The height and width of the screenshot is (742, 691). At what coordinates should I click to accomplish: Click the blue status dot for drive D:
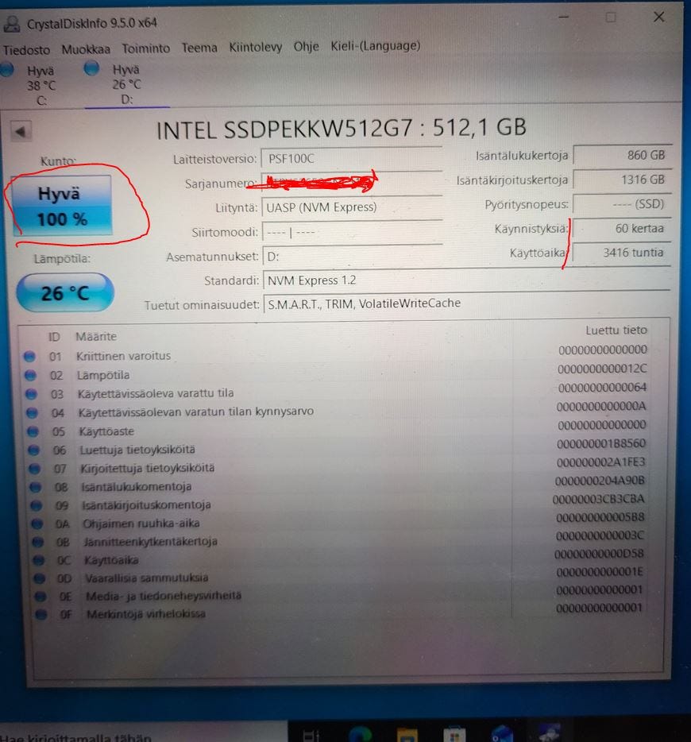(x=91, y=69)
